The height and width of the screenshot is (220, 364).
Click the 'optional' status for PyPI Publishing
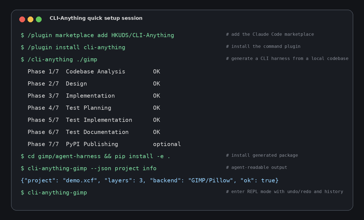click(x=167, y=144)
